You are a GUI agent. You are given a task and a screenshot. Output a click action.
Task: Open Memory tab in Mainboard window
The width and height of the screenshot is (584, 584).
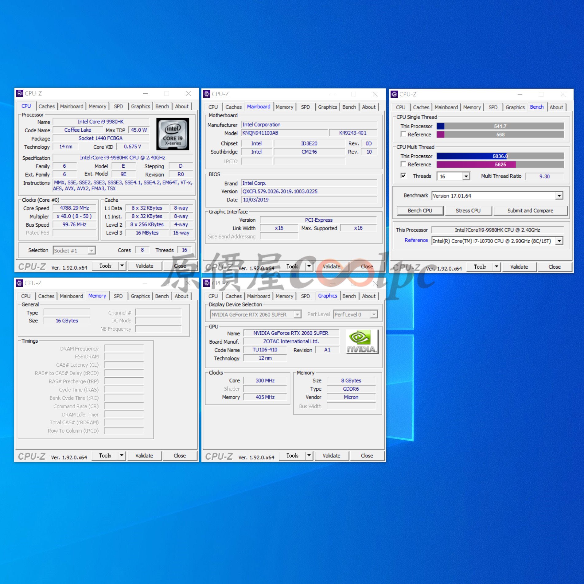(x=284, y=107)
